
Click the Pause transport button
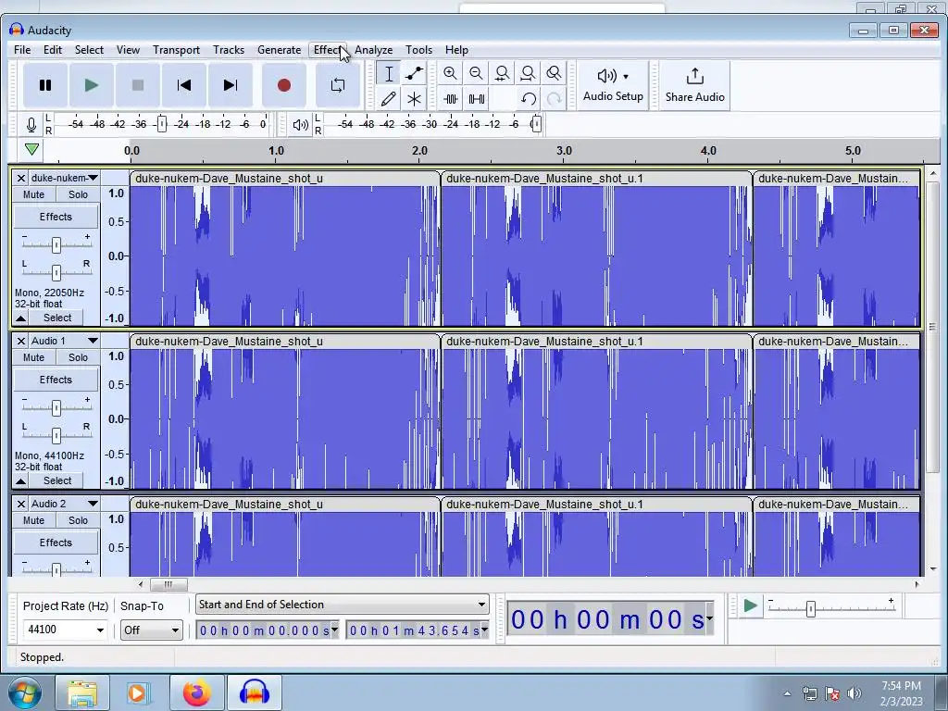click(45, 85)
